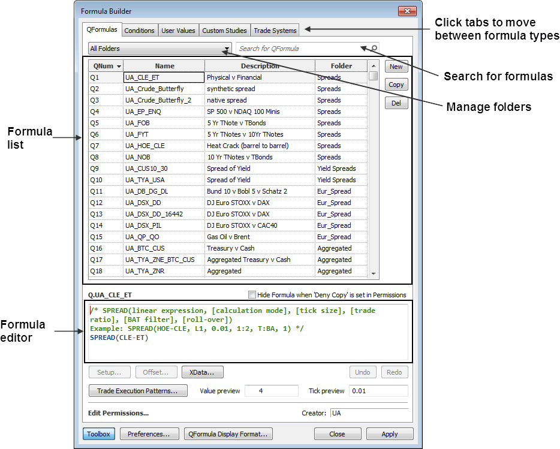560x449 pixels.
Task: Copy the selected formula
Action: click(396, 85)
